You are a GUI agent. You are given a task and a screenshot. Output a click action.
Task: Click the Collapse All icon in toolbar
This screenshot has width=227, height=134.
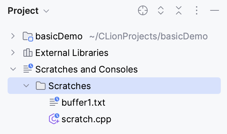pos(179,10)
